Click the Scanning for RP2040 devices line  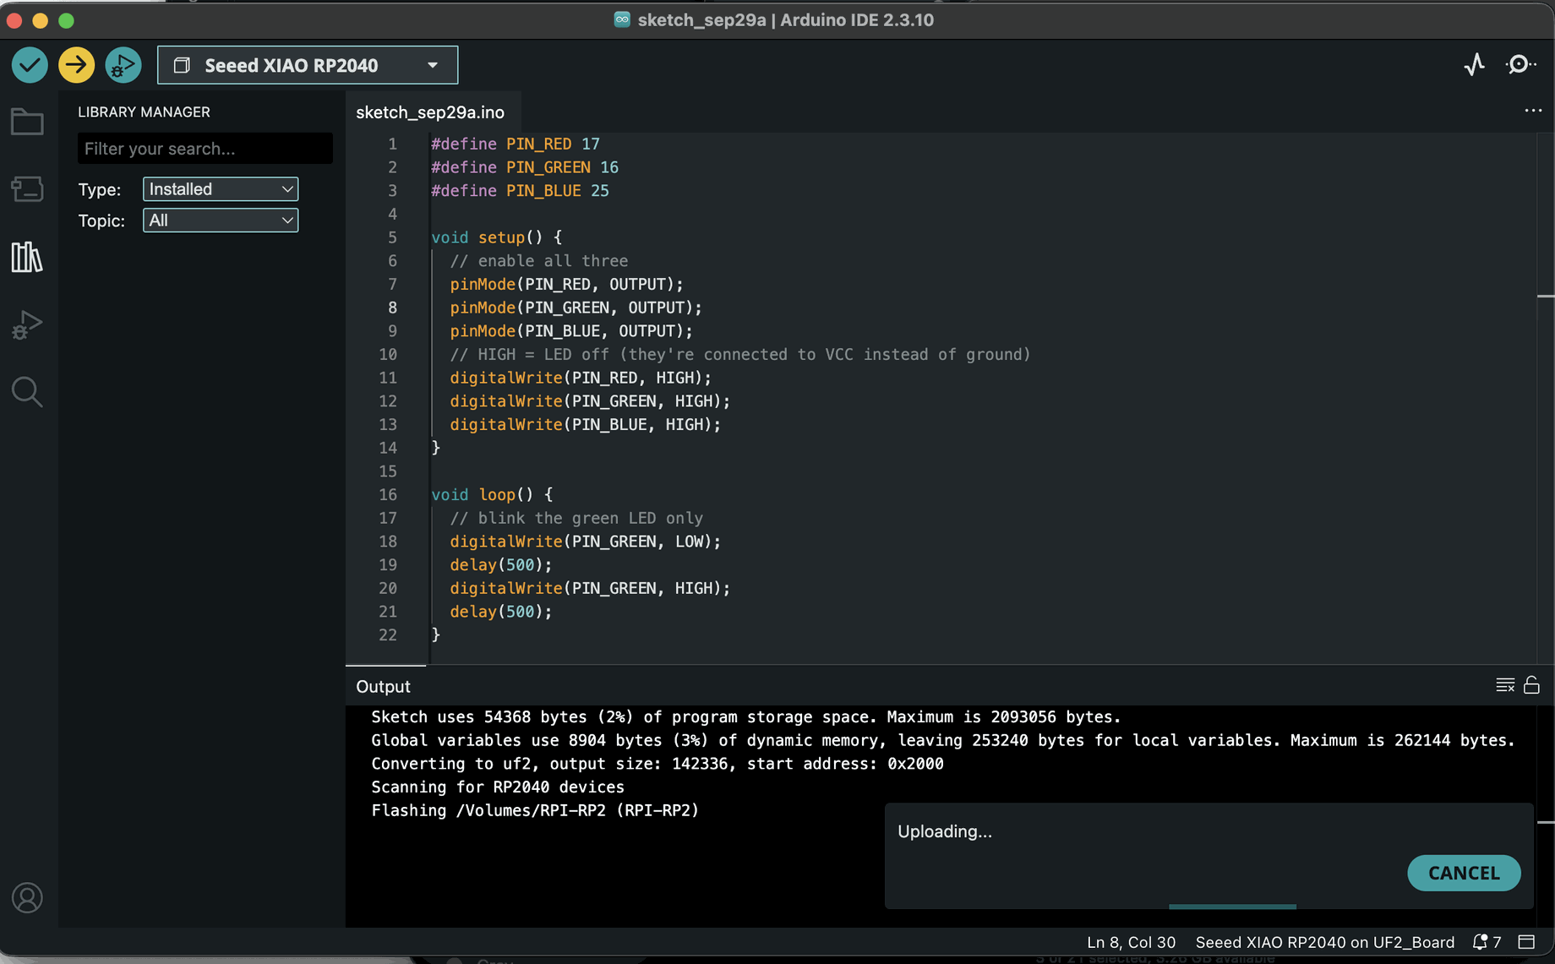[x=498, y=787]
